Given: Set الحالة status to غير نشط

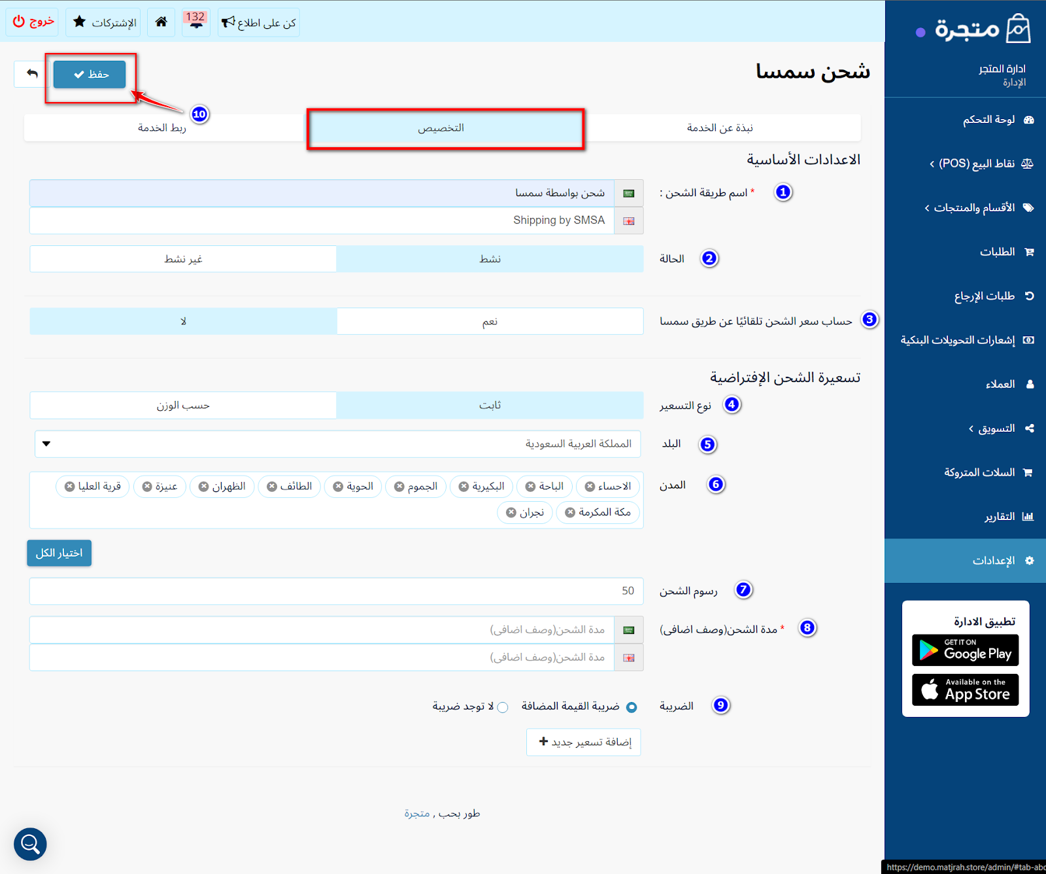Looking at the screenshot, I should pos(183,259).
